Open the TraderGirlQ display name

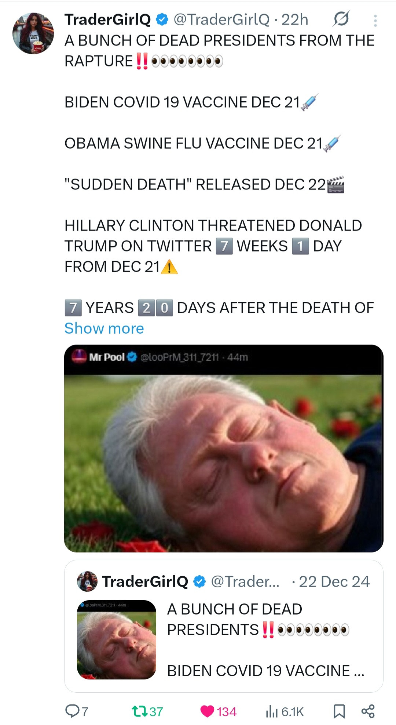tap(107, 20)
